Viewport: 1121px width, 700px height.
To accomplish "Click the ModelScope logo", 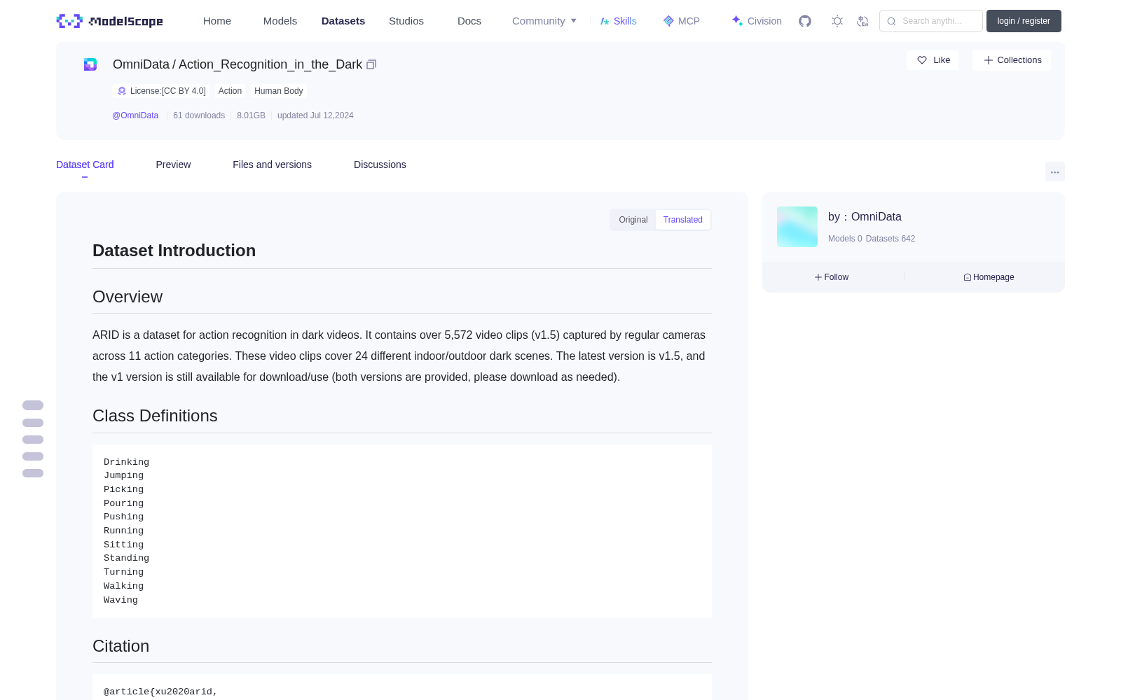I will tap(109, 21).
